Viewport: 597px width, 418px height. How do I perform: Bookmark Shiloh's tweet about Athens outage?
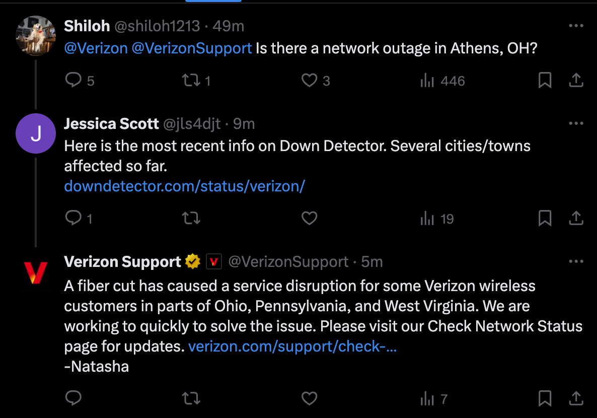tap(545, 80)
